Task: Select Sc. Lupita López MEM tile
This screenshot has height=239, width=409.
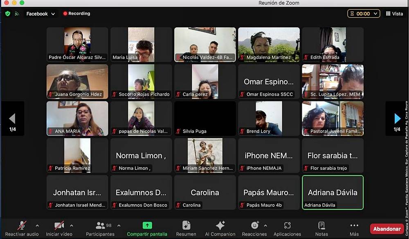Action: click(333, 82)
